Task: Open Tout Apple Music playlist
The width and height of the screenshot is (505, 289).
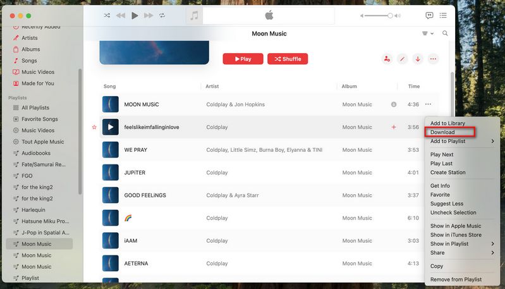Action: (x=42, y=142)
